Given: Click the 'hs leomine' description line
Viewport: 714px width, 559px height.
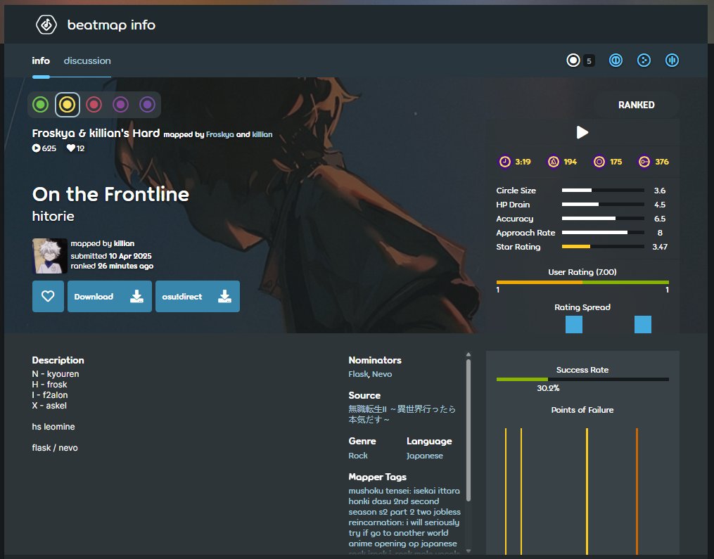Looking at the screenshot, I should coord(53,427).
